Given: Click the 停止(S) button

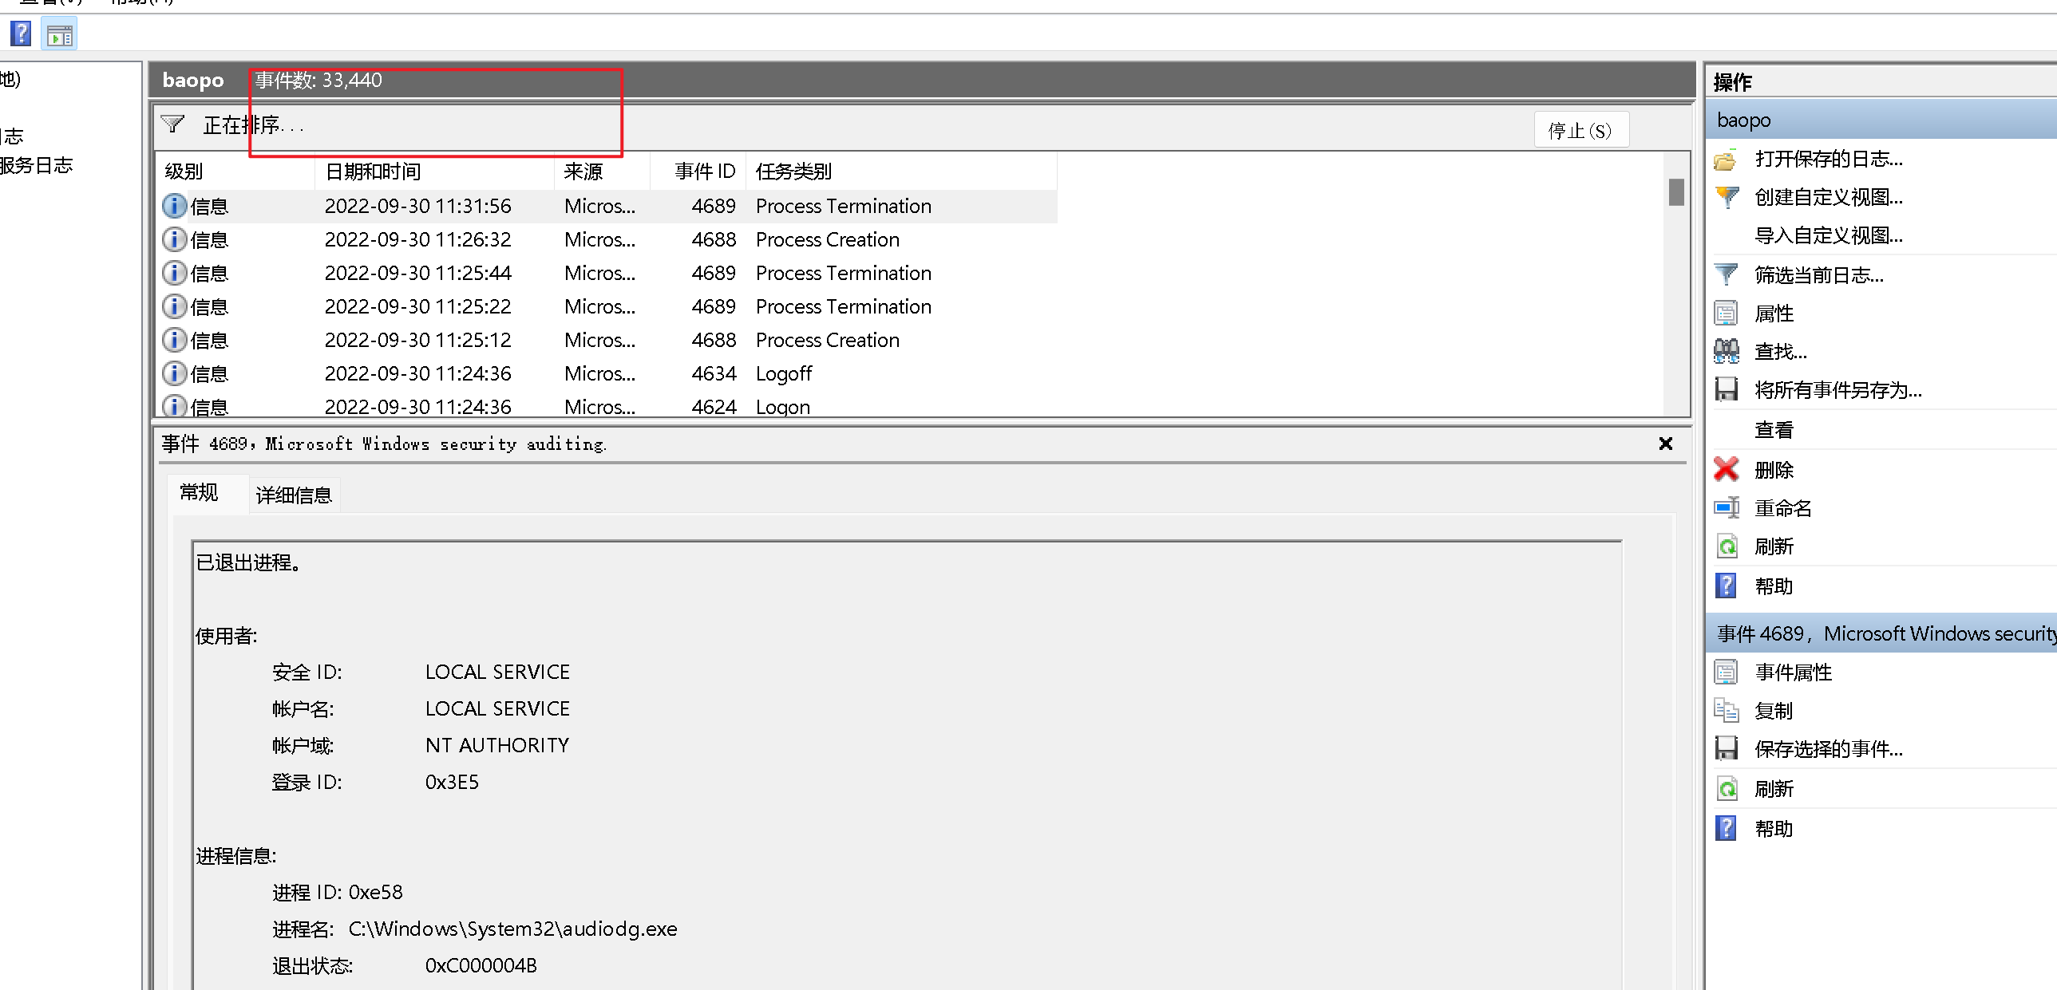Looking at the screenshot, I should click(1580, 130).
